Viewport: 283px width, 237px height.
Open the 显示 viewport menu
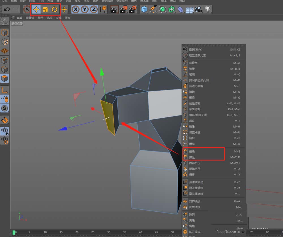[x=40, y=18]
